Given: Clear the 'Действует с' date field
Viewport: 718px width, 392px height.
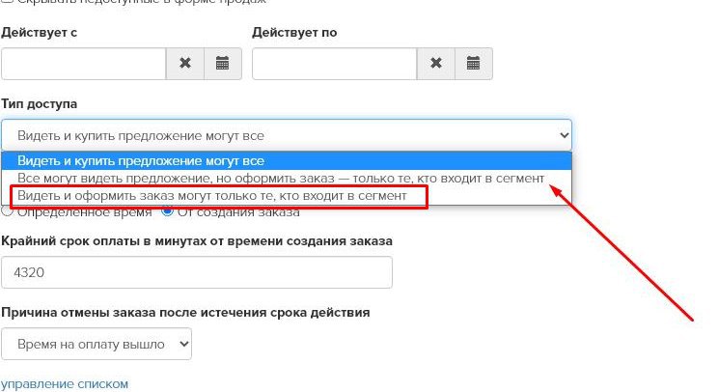Looking at the screenshot, I should click(x=185, y=63).
